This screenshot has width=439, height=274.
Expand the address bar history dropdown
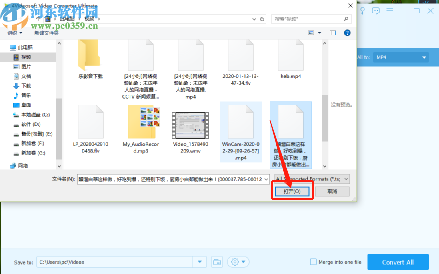254,19
